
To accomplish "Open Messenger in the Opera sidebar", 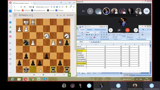I will point(10,22).
